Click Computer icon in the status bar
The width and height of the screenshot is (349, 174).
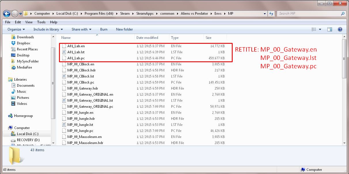tap(303, 170)
